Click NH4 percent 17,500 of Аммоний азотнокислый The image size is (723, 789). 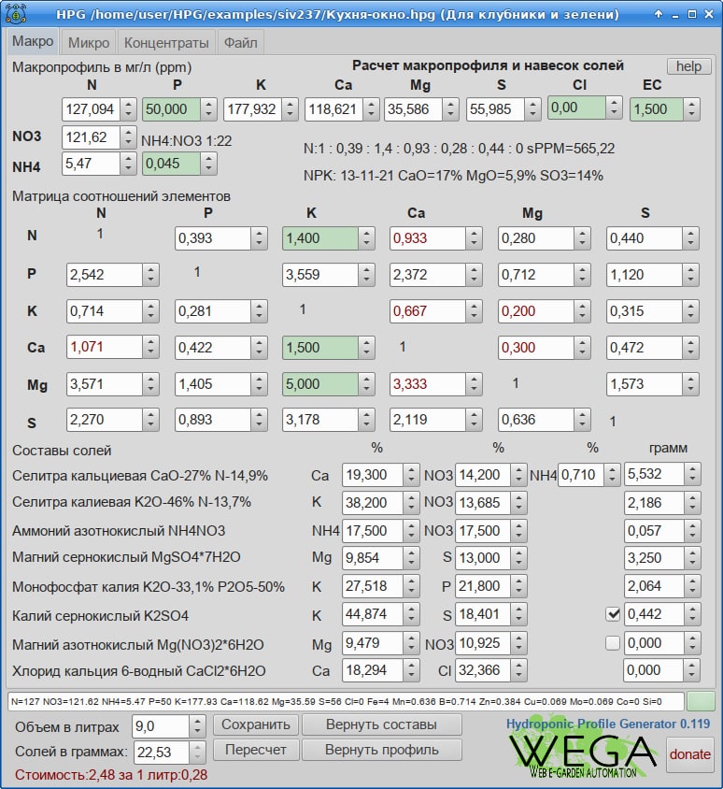(373, 531)
